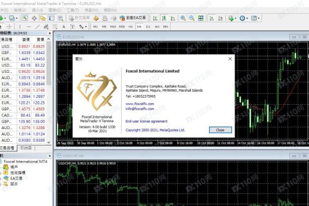
Task: Open the (H) help menu
Action: pyautogui.click(x=110, y=10)
